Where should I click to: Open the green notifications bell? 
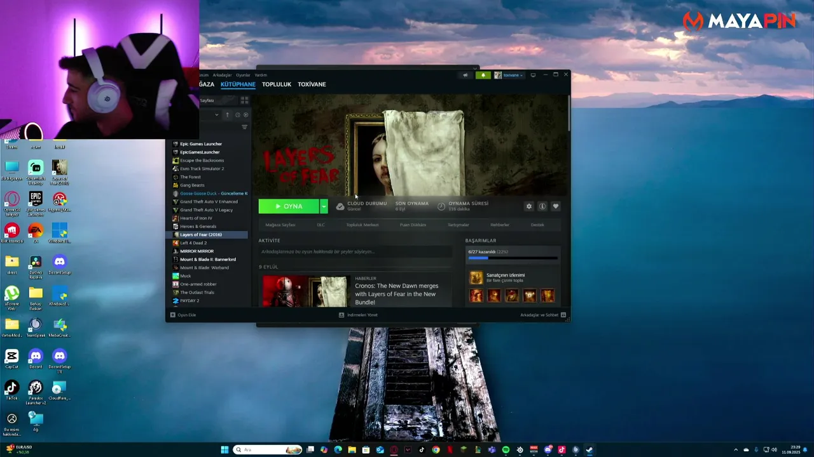(x=483, y=75)
